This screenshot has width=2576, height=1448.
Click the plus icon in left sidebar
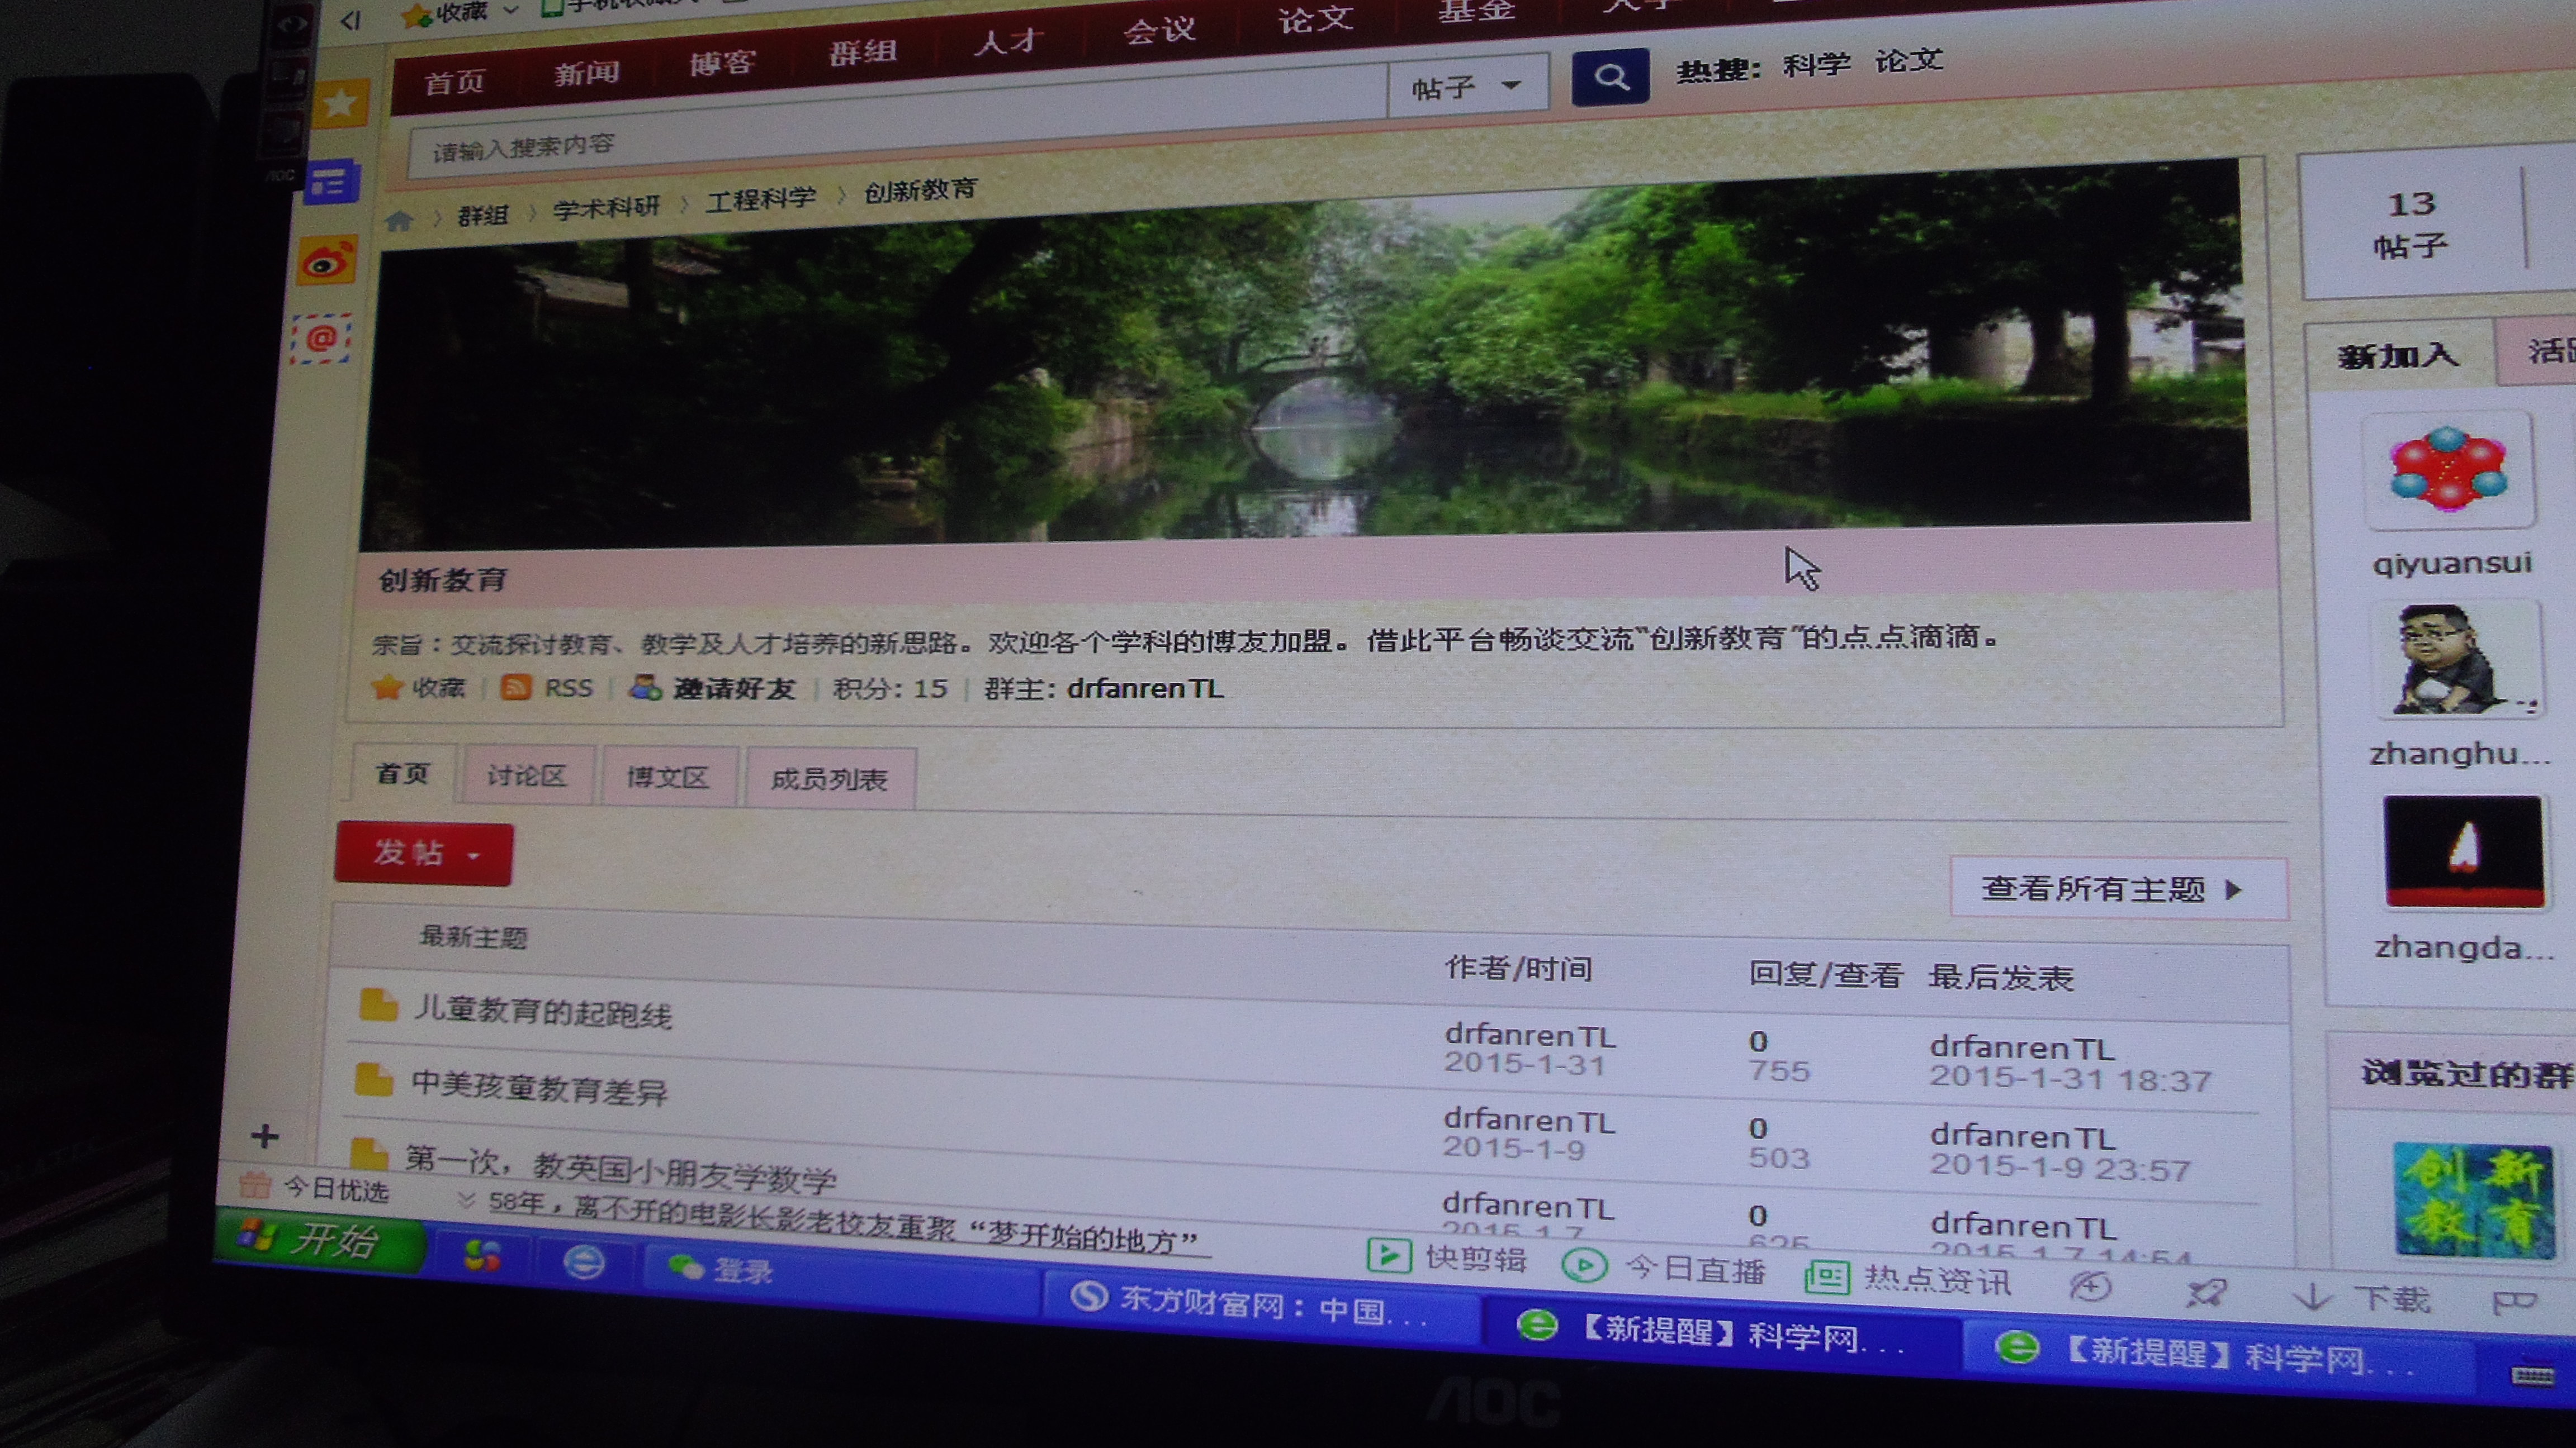coord(265,1136)
